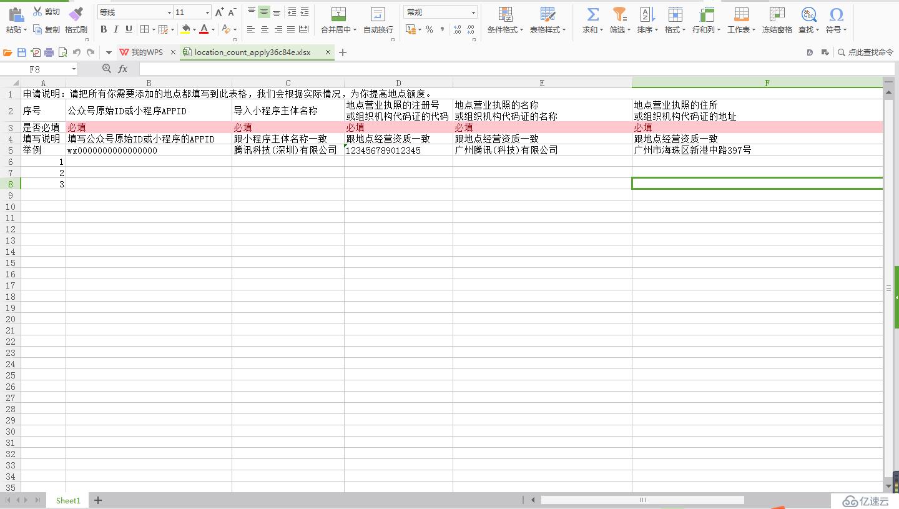The height and width of the screenshot is (509, 899).
Task: Click the Symbol (符号) omega icon
Action: [837, 15]
